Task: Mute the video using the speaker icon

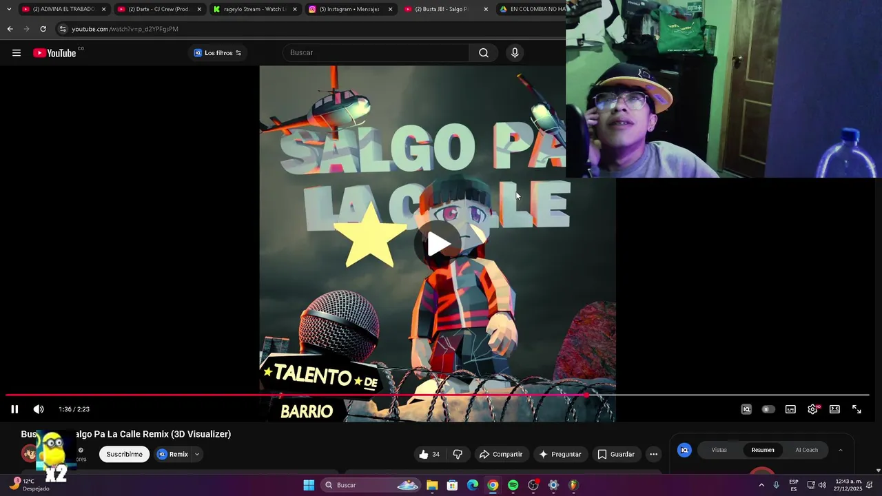Action: [x=39, y=409]
